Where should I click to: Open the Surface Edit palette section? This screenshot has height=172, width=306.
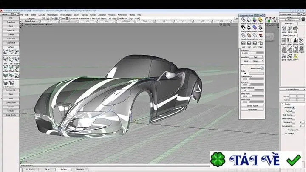[x=11, y=90]
